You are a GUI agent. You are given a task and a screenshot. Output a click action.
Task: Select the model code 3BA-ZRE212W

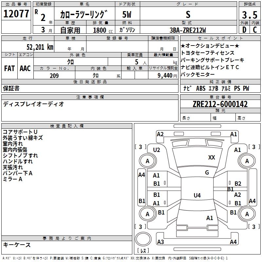coord(188,30)
